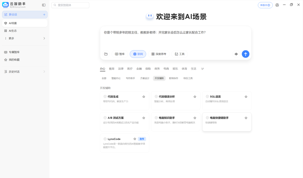Toggle the 智库 knowledge base option
Screen dimensions: 303x178
pyautogui.click(x=120, y=54)
